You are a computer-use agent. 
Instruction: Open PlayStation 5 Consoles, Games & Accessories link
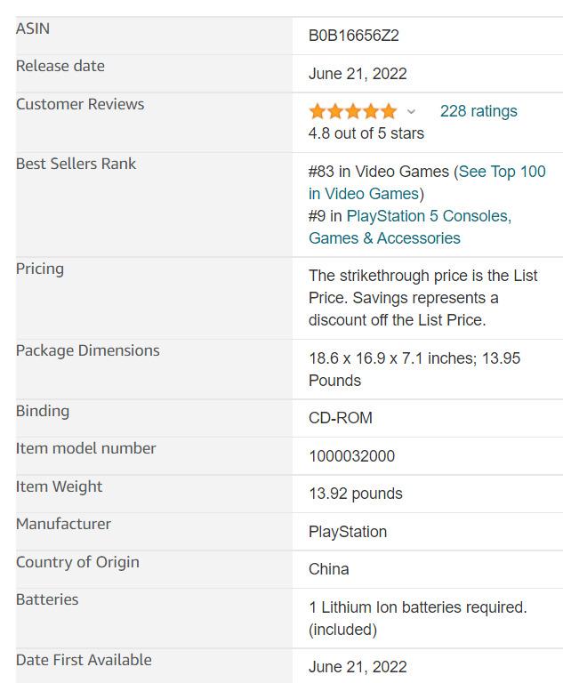410,227
